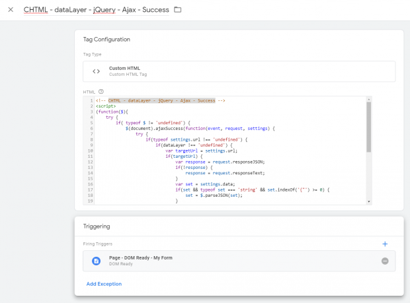
Task: Close the tag editor with the X icon
Action: tap(11, 10)
